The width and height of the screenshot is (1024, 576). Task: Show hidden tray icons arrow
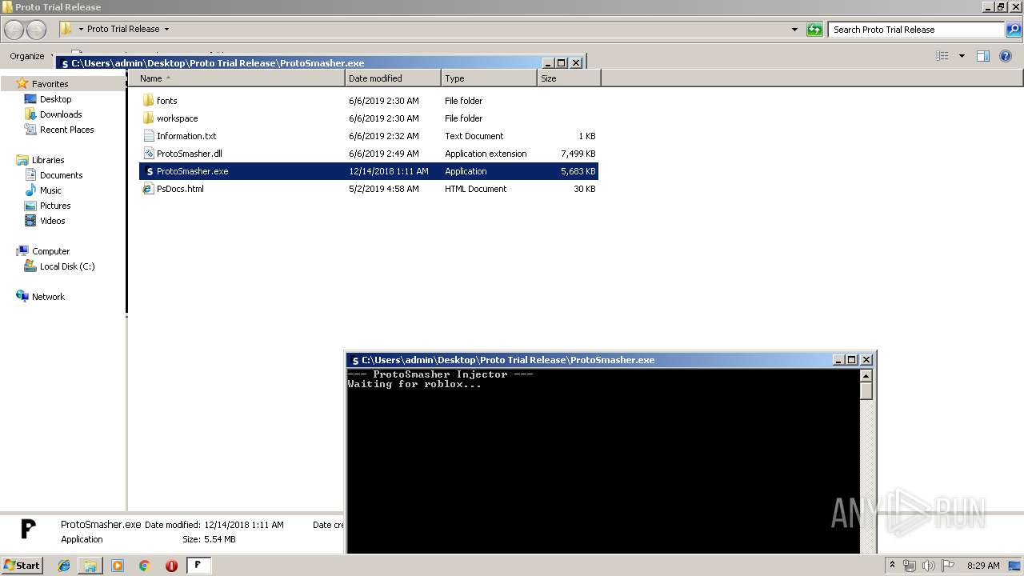point(892,566)
